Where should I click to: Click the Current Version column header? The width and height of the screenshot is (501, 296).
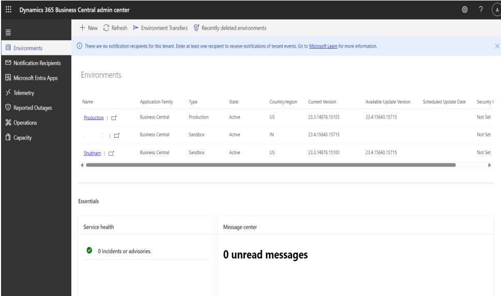click(322, 101)
